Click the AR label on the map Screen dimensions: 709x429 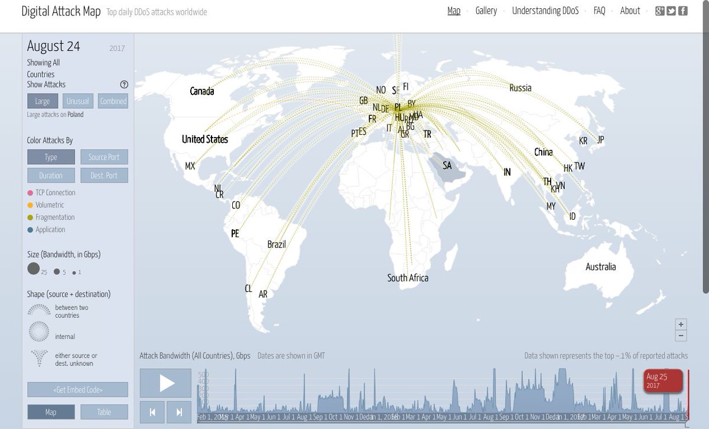click(x=263, y=294)
